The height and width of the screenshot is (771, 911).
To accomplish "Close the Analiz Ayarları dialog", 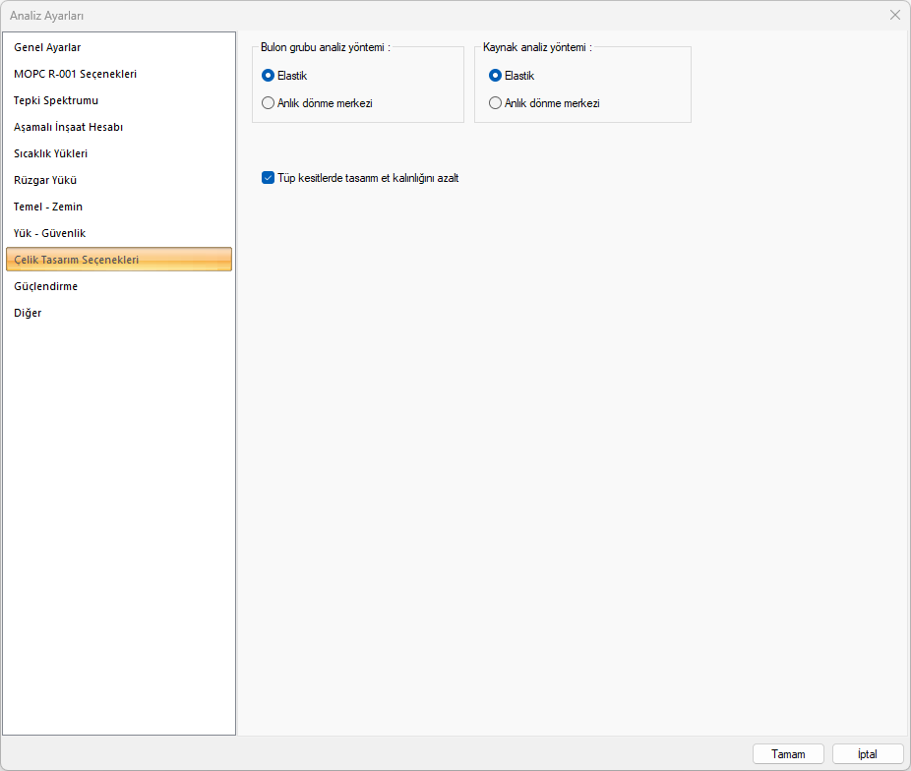I will point(895,15).
